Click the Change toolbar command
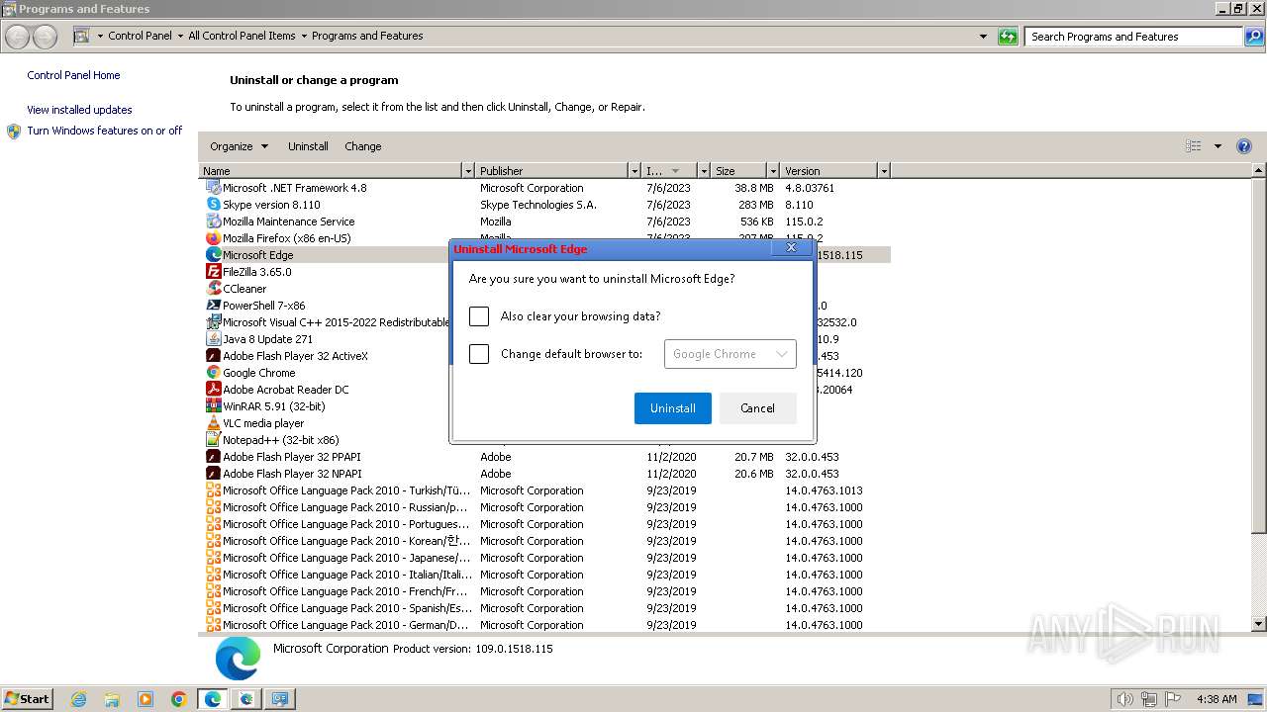 tap(363, 146)
